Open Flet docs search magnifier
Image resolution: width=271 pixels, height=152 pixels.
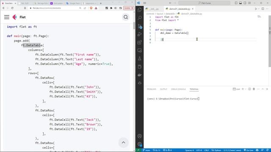tap(126, 17)
